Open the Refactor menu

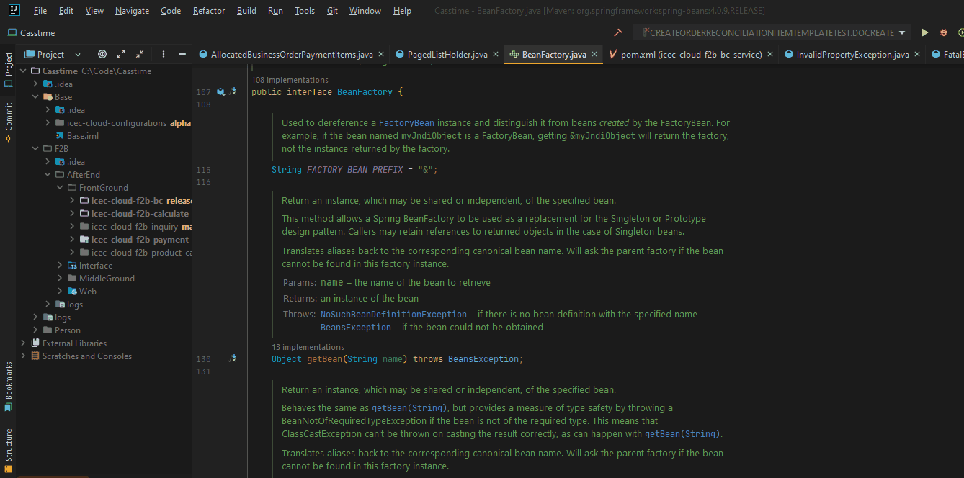click(x=208, y=10)
